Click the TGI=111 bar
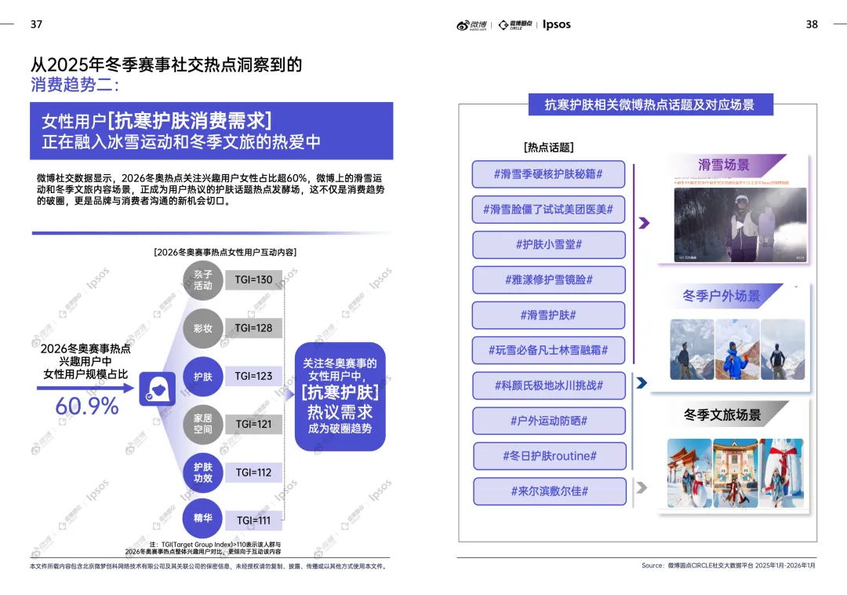Screen dimensions: 847x595 pos(253,520)
